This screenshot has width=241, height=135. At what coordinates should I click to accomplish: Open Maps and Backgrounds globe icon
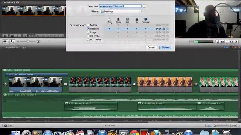(x=236, y=42)
